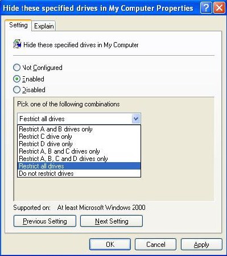Select the Not Configured radio button
227x256 pixels.
point(16,68)
